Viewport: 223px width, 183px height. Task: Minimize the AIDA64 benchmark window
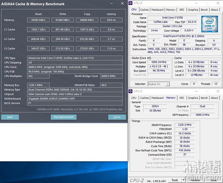click(x=111, y=3)
